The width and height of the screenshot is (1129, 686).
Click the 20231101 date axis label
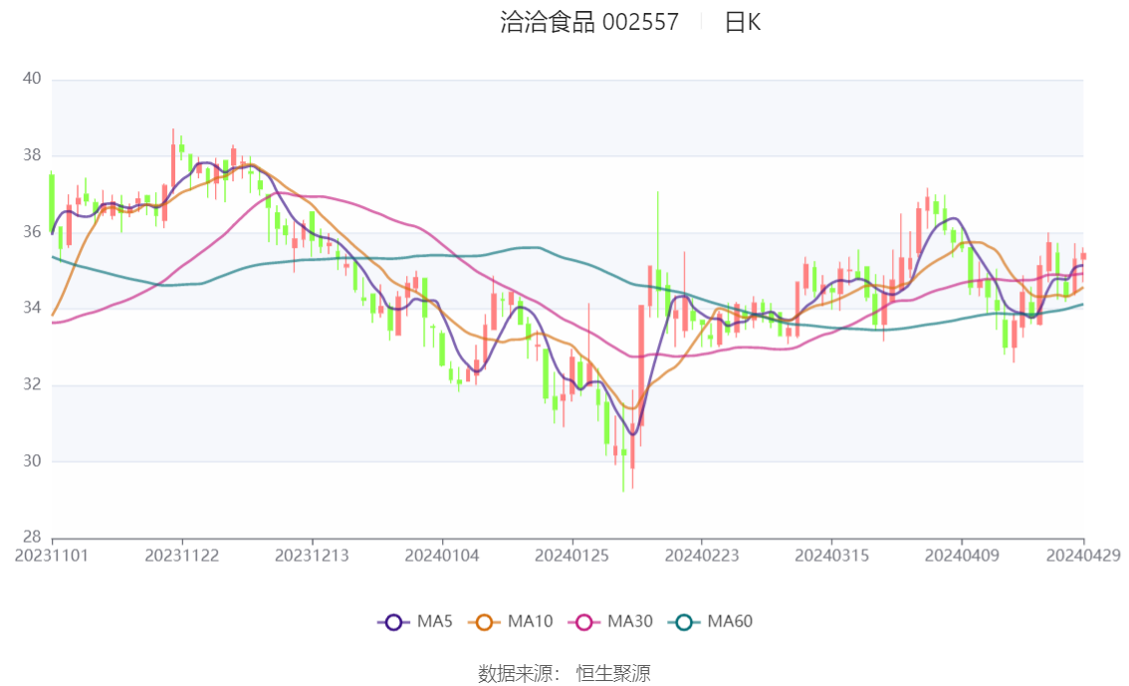pos(52,555)
